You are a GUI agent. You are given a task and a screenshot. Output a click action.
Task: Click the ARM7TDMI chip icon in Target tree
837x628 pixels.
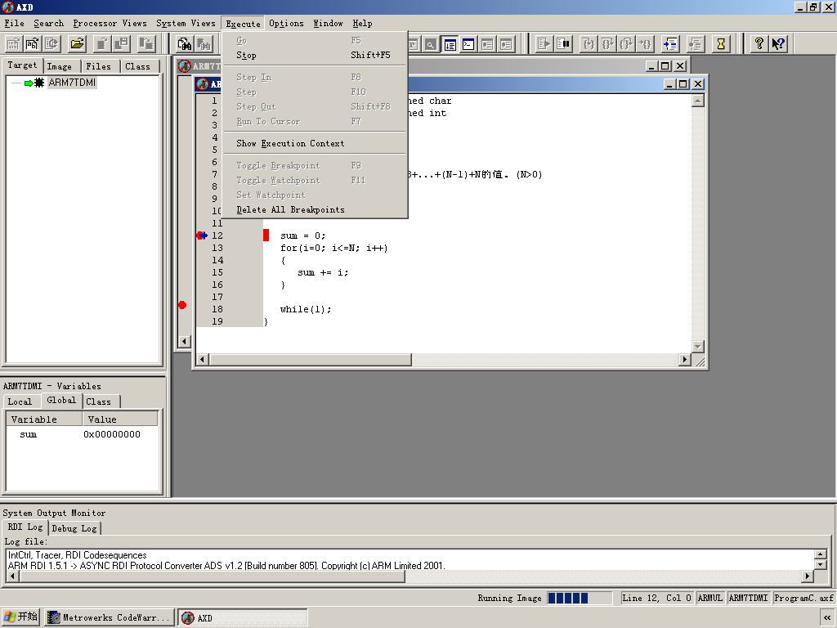pos(39,83)
